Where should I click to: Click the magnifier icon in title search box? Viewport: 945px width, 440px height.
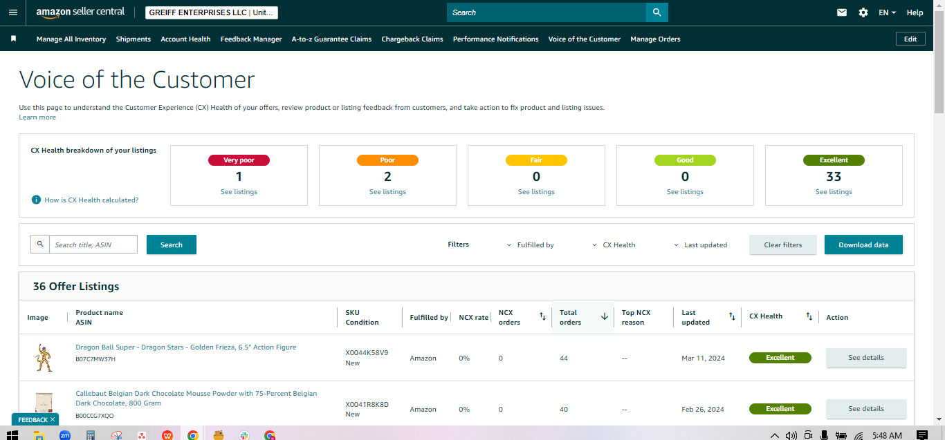[40, 244]
